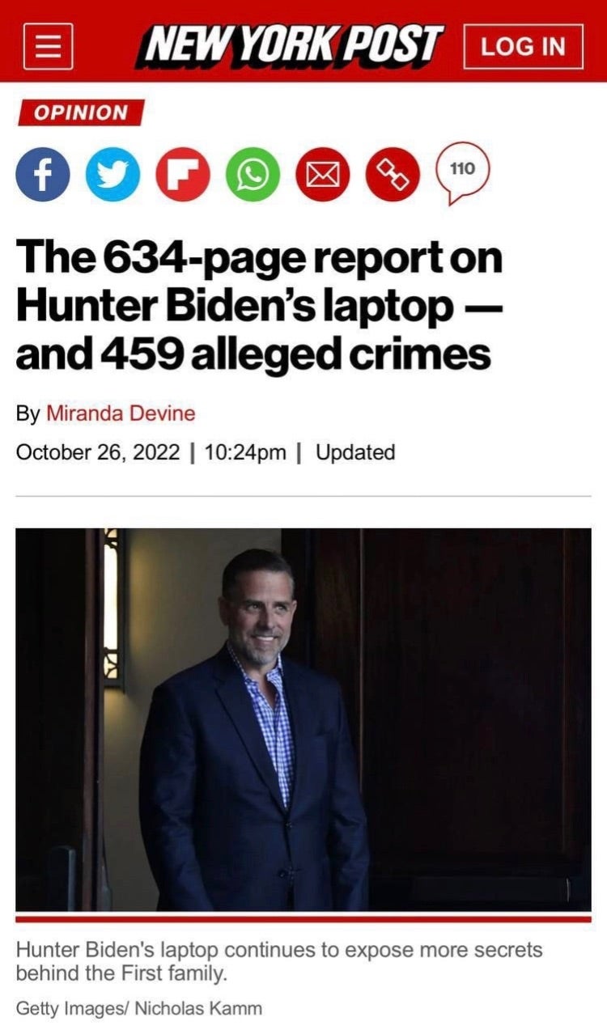Open the article's main photo
The height and width of the screenshot is (1030, 607).
point(303,719)
